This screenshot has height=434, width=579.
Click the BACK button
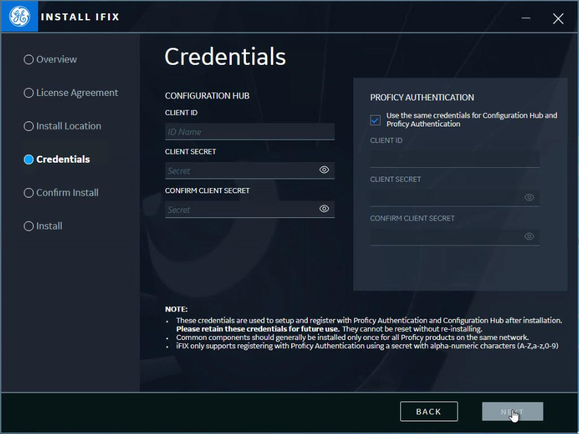pos(429,412)
